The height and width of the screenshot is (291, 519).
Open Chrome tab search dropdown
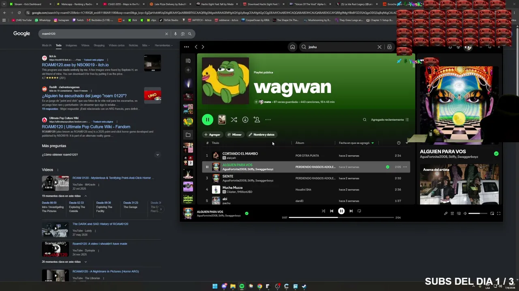click(4, 4)
